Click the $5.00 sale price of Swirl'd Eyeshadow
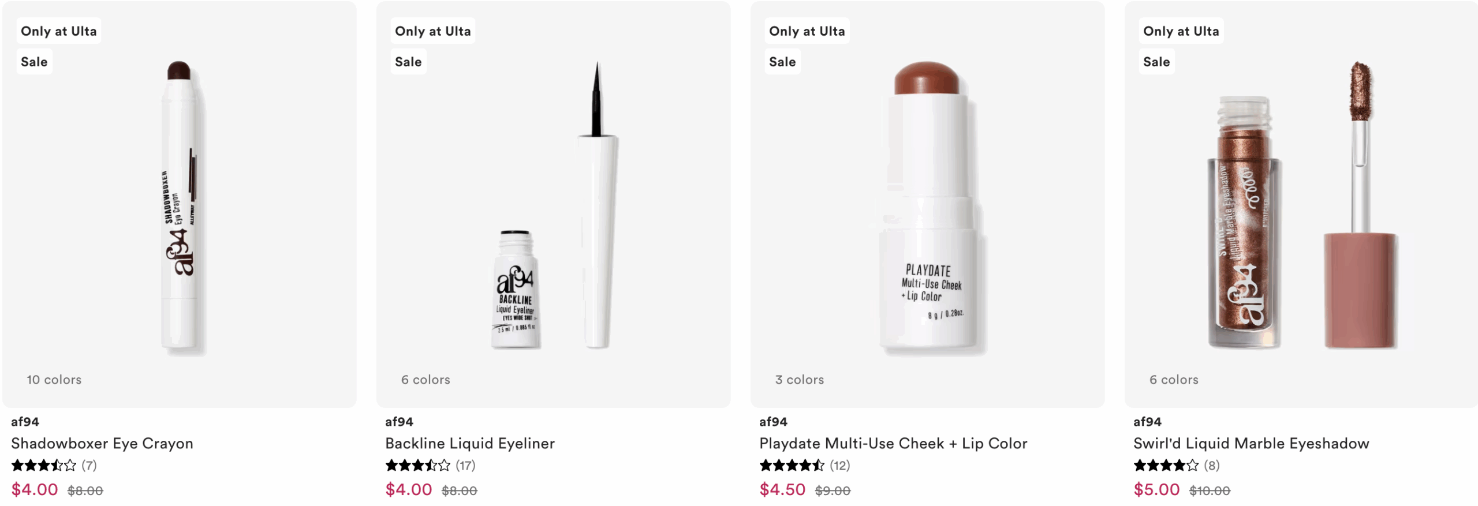 [x=1156, y=489]
